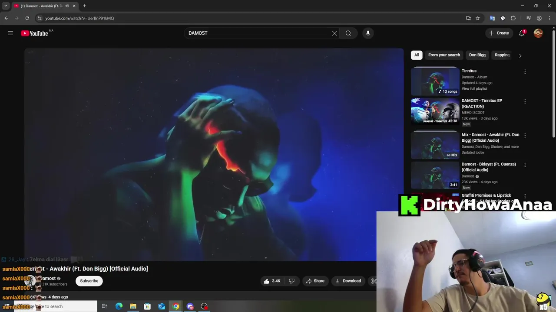Mute the Damost tab audio icon
The height and width of the screenshot is (312, 556).
[67, 6]
